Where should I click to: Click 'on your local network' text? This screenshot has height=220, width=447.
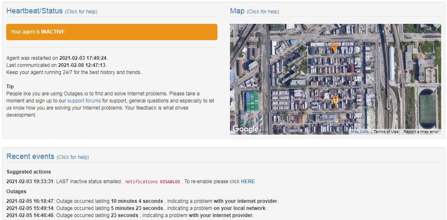click(x=240, y=208)
